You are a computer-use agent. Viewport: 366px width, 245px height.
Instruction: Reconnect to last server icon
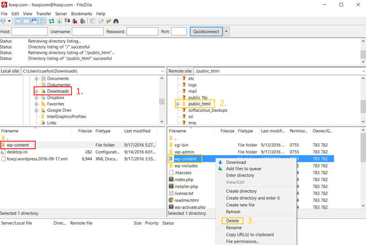point(82,21)
